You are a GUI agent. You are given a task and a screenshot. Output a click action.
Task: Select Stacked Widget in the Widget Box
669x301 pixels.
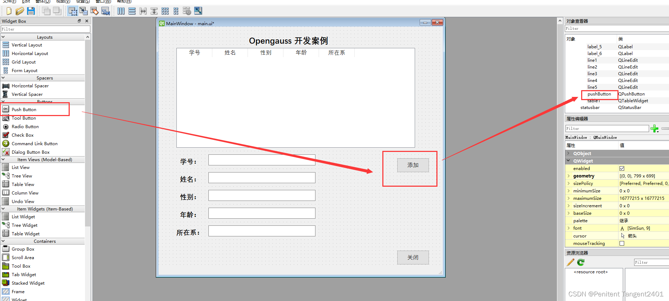28,283
